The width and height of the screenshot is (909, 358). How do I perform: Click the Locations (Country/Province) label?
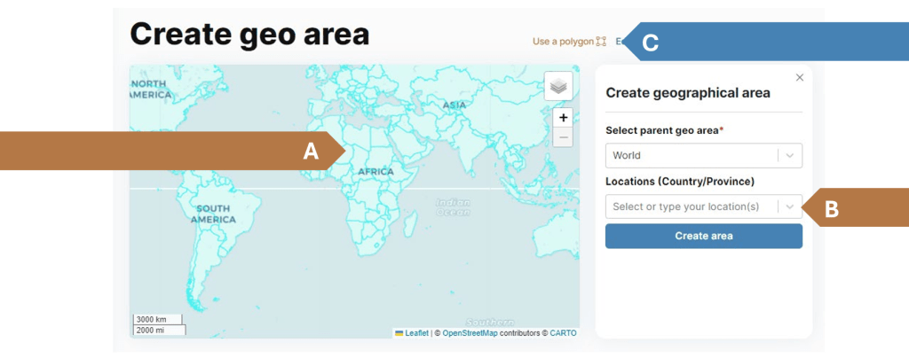click(x=680, y=182)
